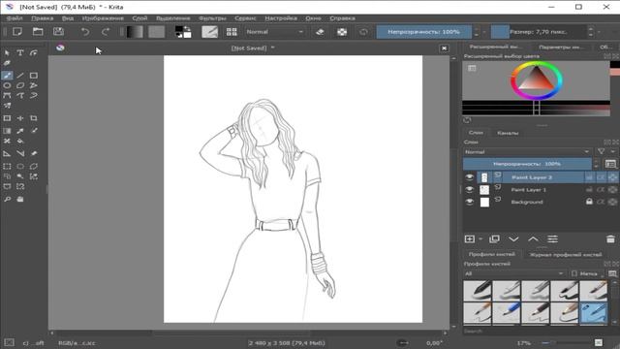Unlock the Background layer lock icon
The width and height of the screenshot is (620, 349).
[x=589, y=202]
